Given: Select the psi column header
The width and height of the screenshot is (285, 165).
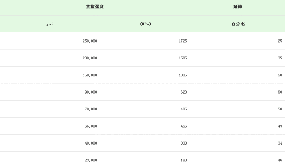Looking at the screenshot, I should point(50,24).
